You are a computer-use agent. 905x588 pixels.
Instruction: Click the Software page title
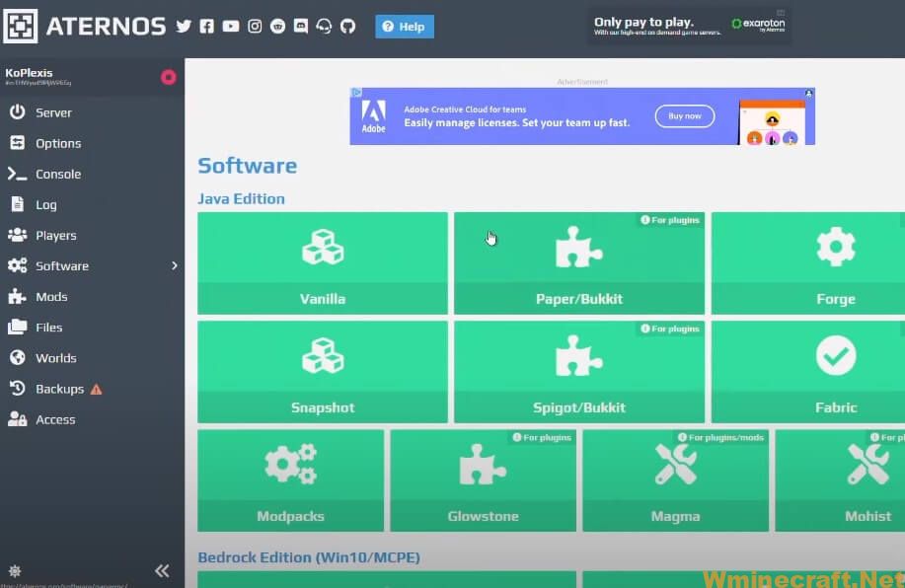pyautogui.click(x=248, y=166)
